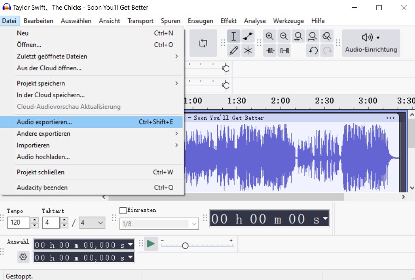Open the Spuren menu
This screenshot has height=280, width=415.
(170, 21)
